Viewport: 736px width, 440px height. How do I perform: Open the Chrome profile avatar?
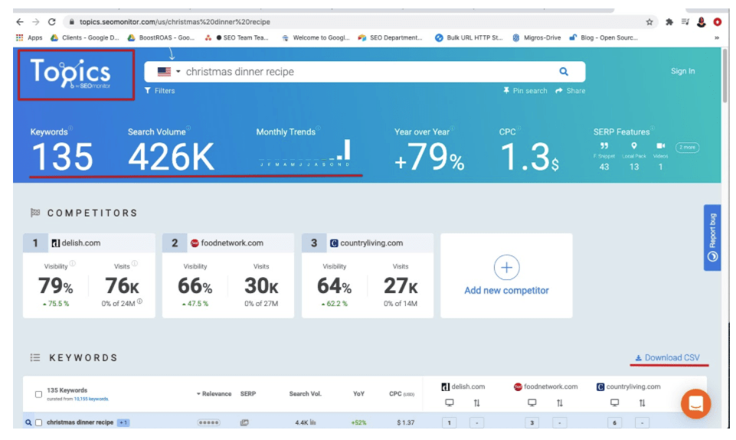click(x=702, y=22)
